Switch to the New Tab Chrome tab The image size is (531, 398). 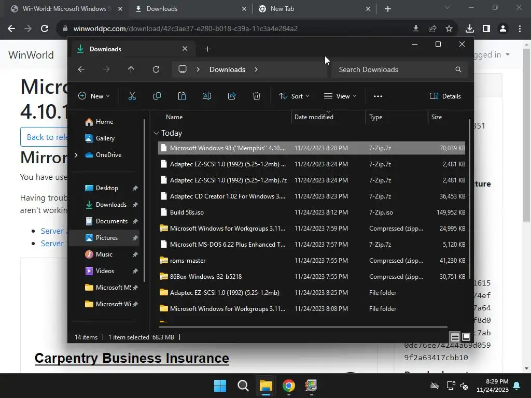(x=314, y=9)
